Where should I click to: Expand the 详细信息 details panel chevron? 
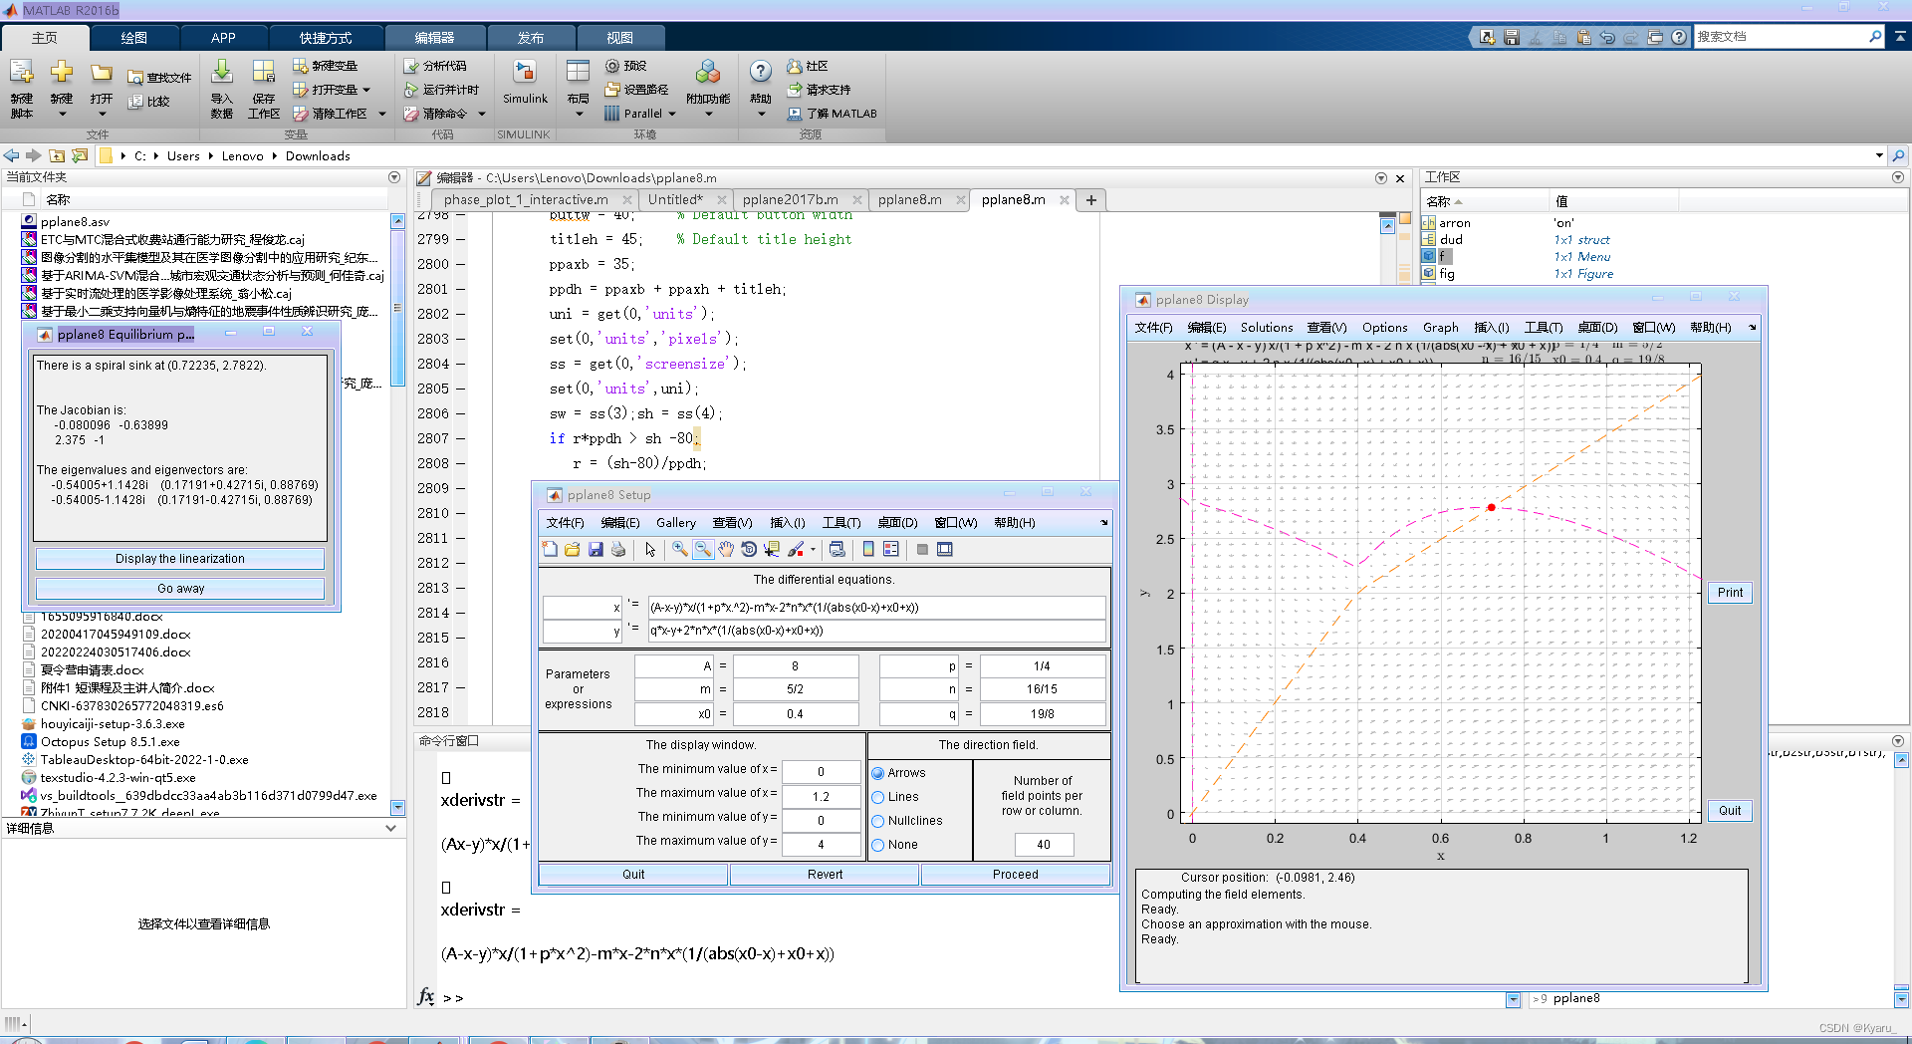coord(390,828)
